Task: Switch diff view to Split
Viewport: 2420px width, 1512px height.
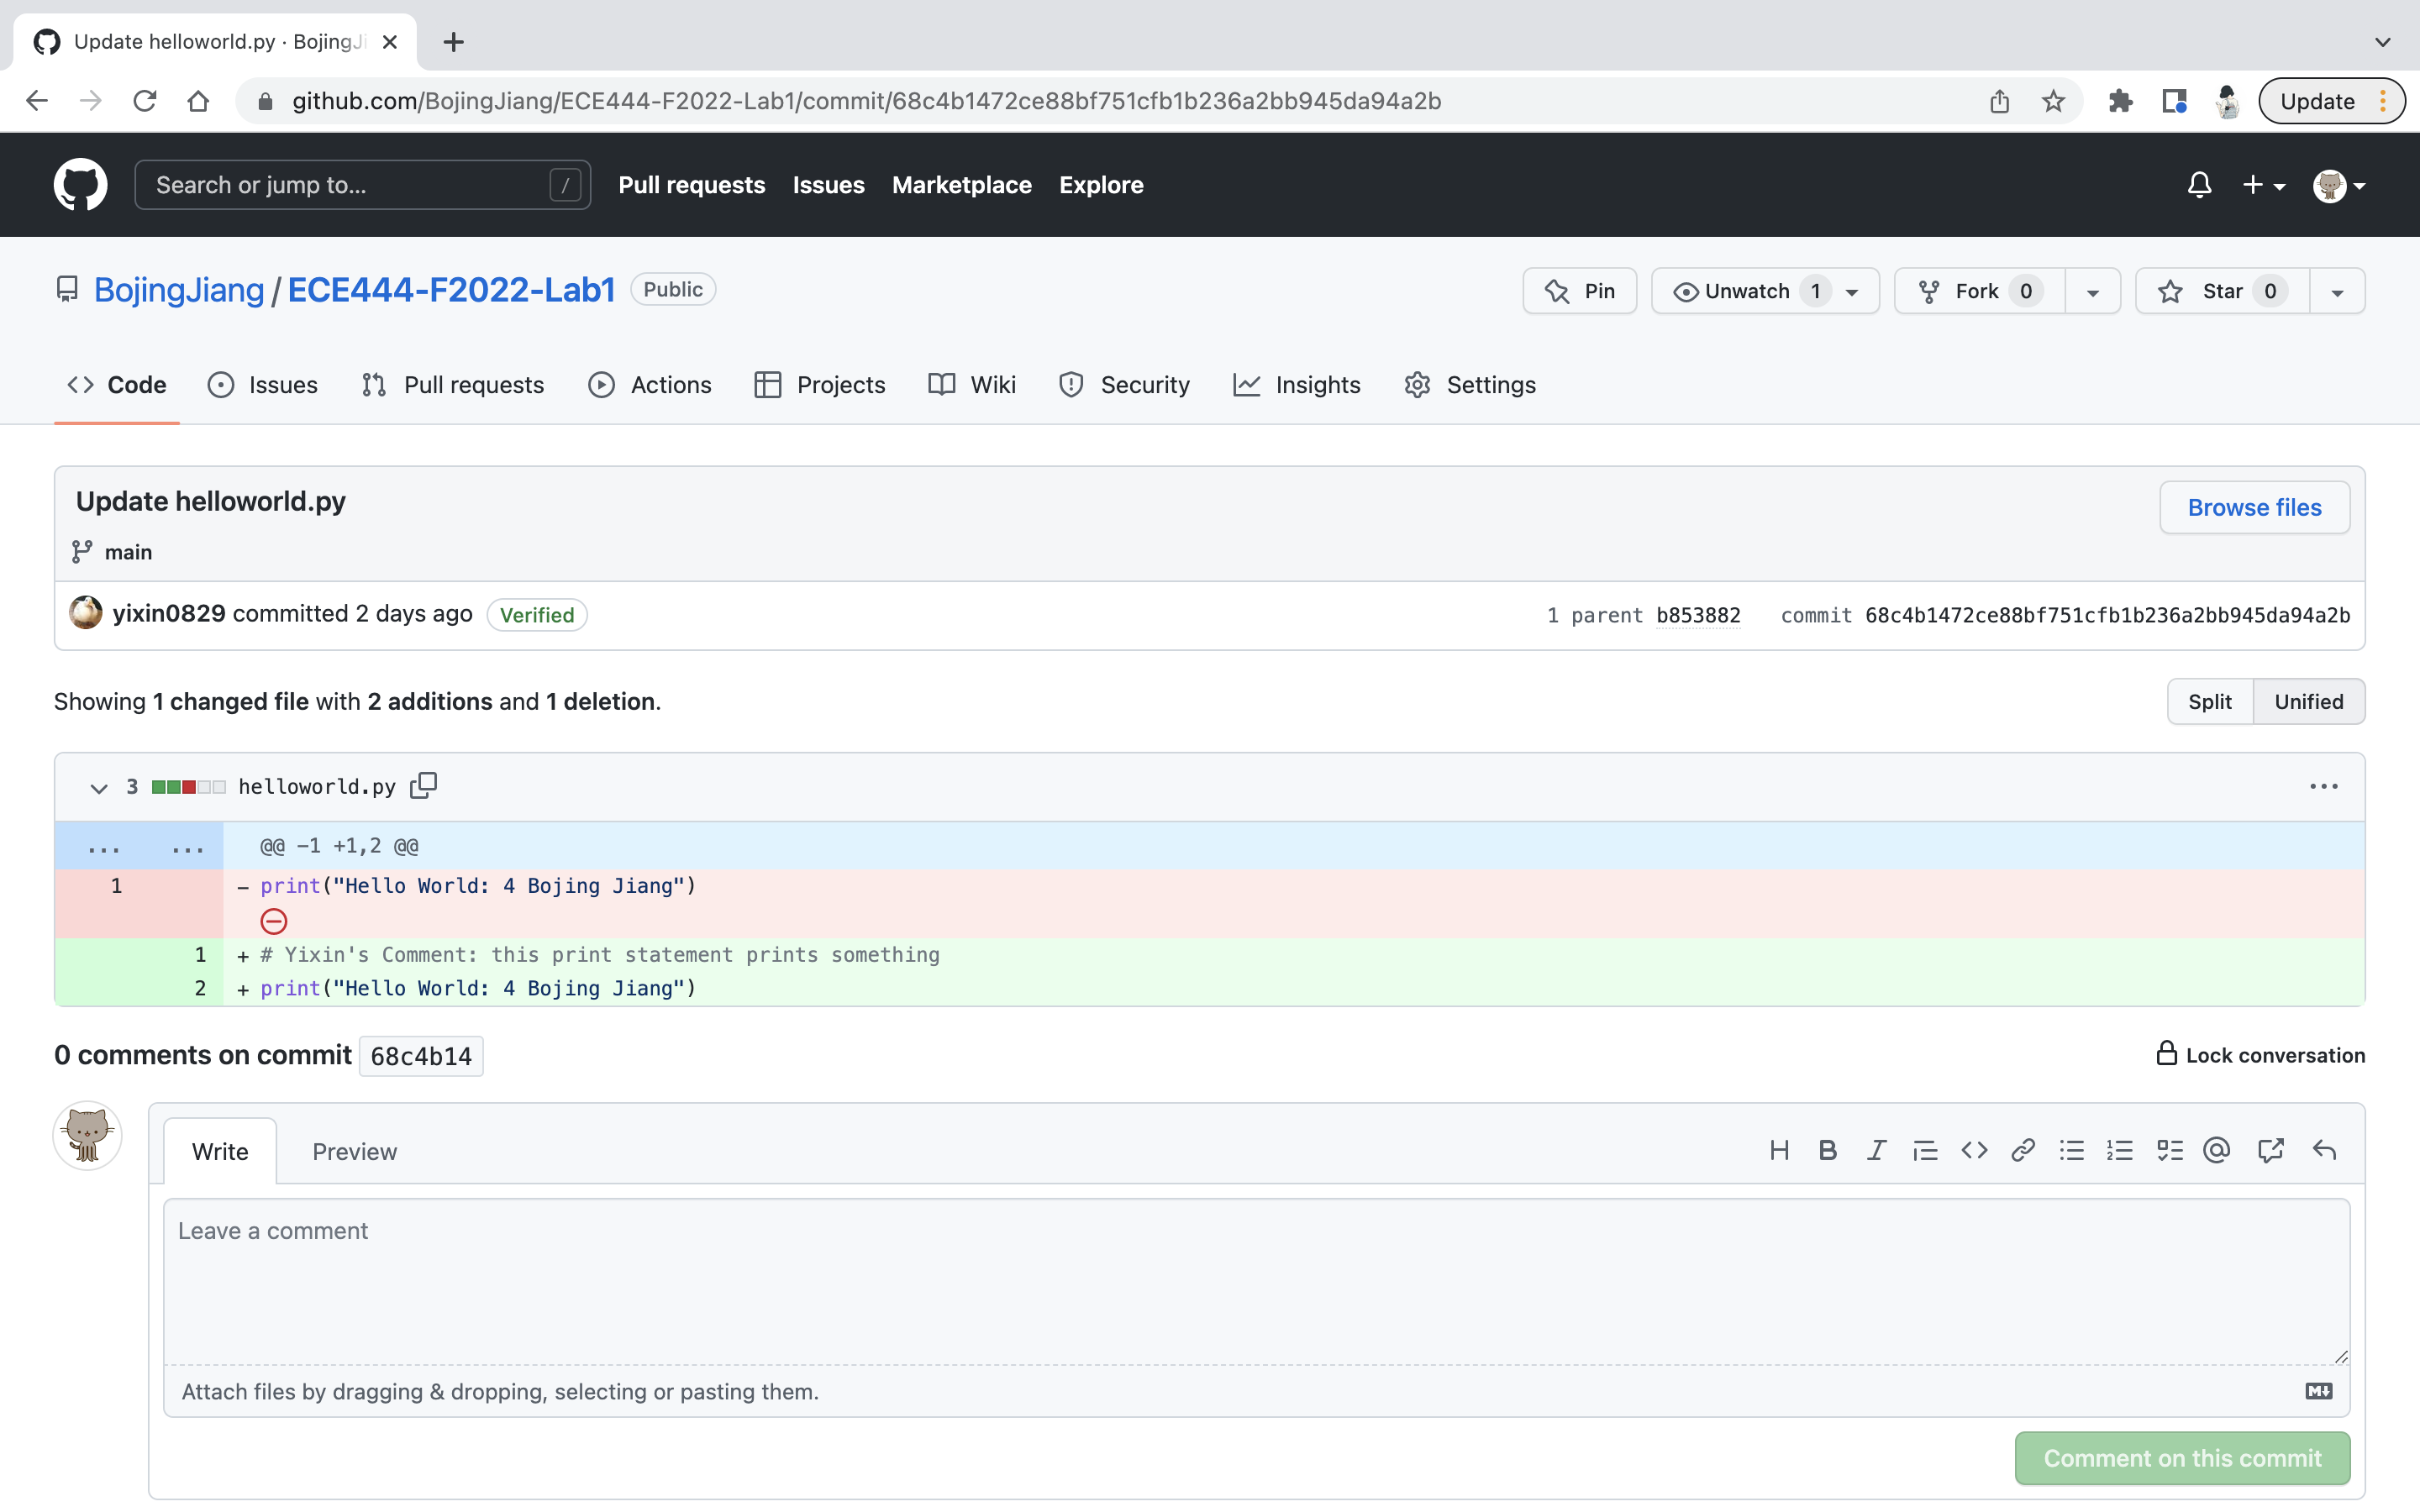Action: (2209, 701)
